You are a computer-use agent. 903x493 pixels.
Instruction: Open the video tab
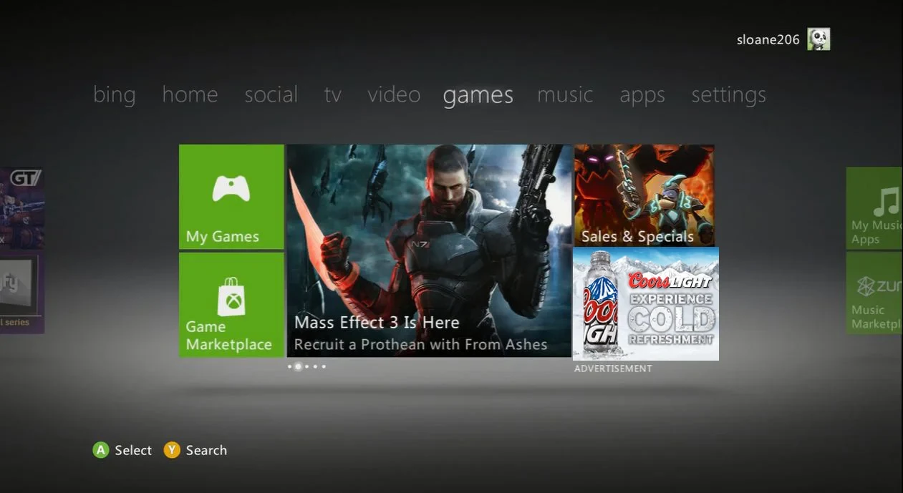coord(394,94)
